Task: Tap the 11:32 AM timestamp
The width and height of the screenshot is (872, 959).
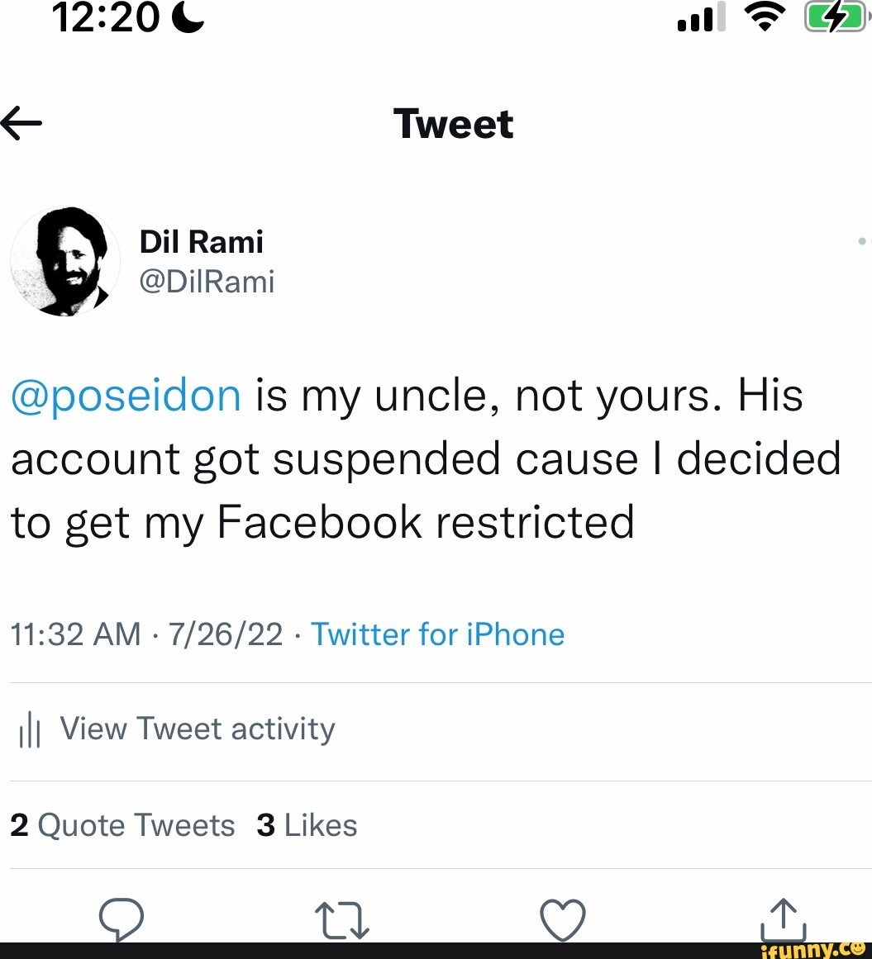Action: (x=75, y=634)
